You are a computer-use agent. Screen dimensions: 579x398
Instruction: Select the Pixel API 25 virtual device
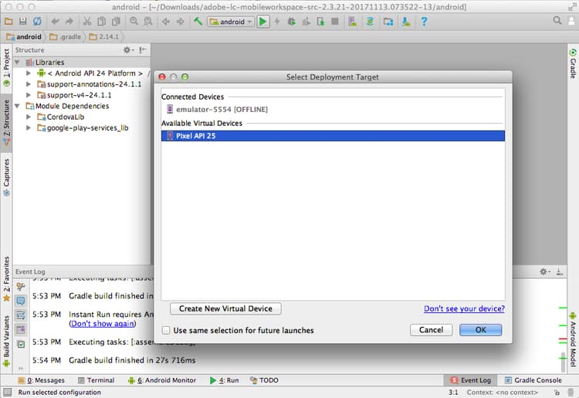tap(333, 136)
